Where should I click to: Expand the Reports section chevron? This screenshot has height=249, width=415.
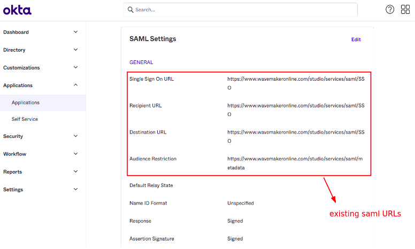75,172
